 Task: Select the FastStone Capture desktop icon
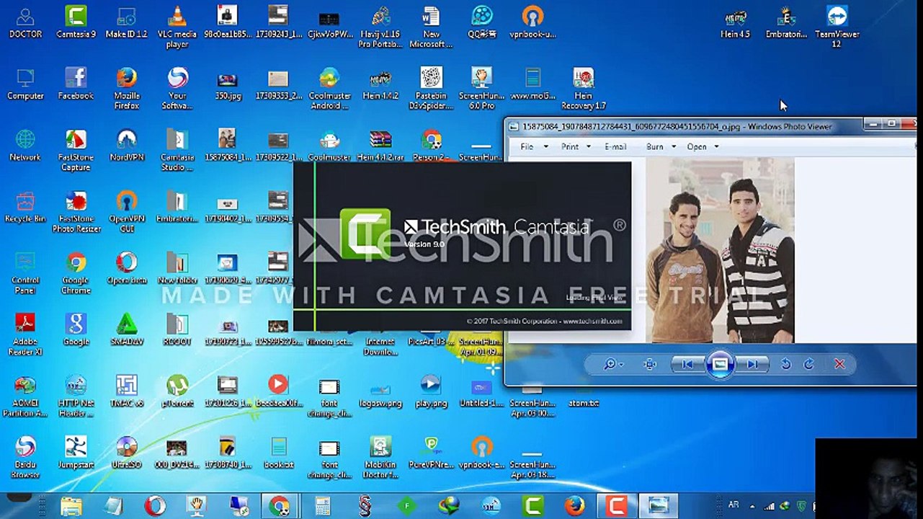pos(76,150)
